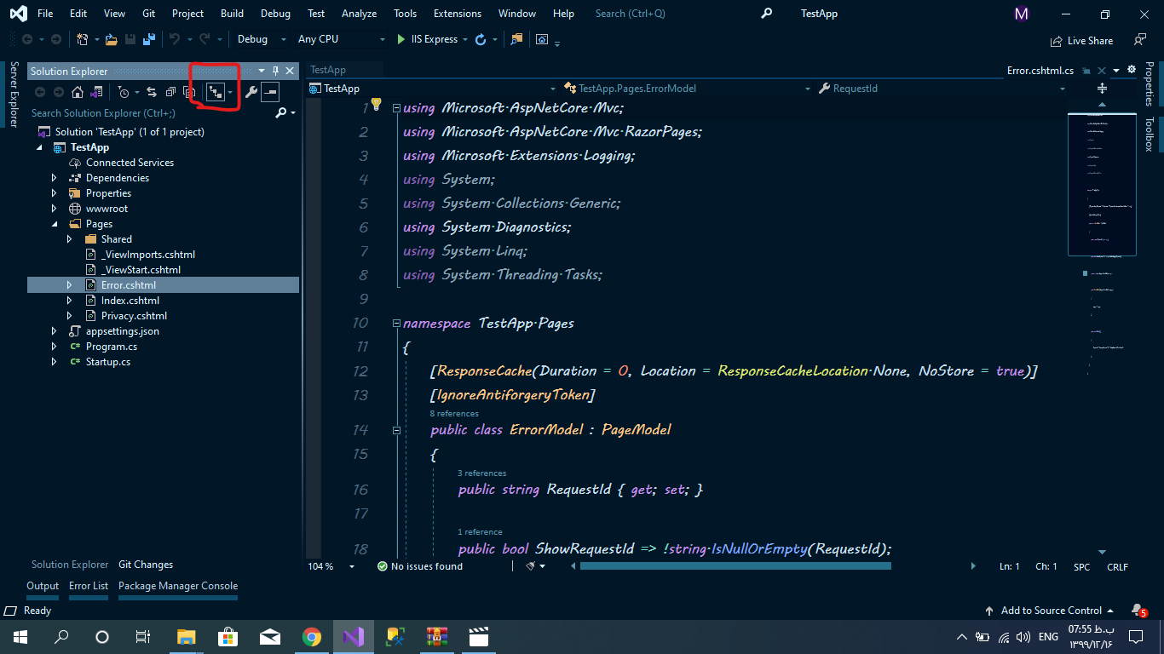1164x654 pixels.
Task: Click the Home icon in Solution Explorer
Action: [78, 92]
